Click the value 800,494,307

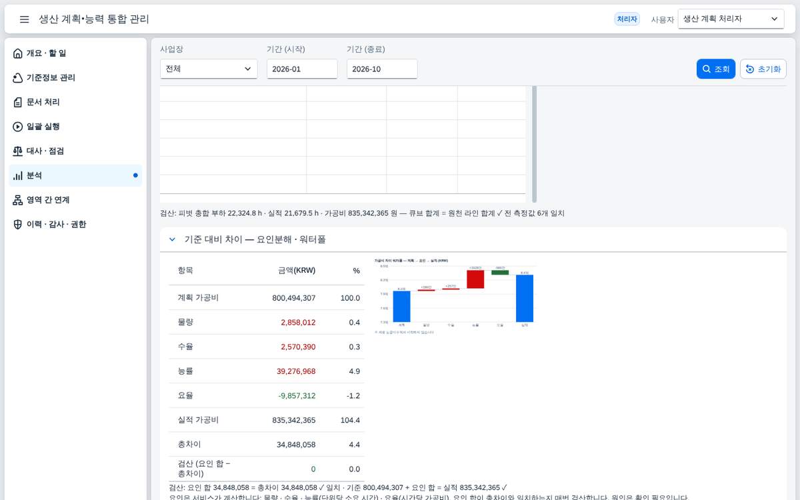click(x=294, y=298)
